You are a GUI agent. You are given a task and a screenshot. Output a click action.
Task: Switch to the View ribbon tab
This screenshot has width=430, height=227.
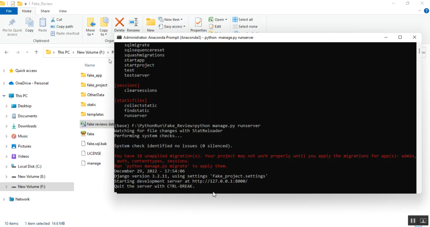(x=62, y=11)
